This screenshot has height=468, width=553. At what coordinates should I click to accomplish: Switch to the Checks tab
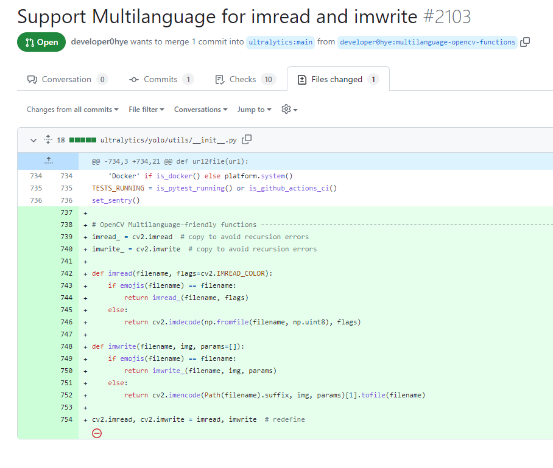click(x=245, y=79)
